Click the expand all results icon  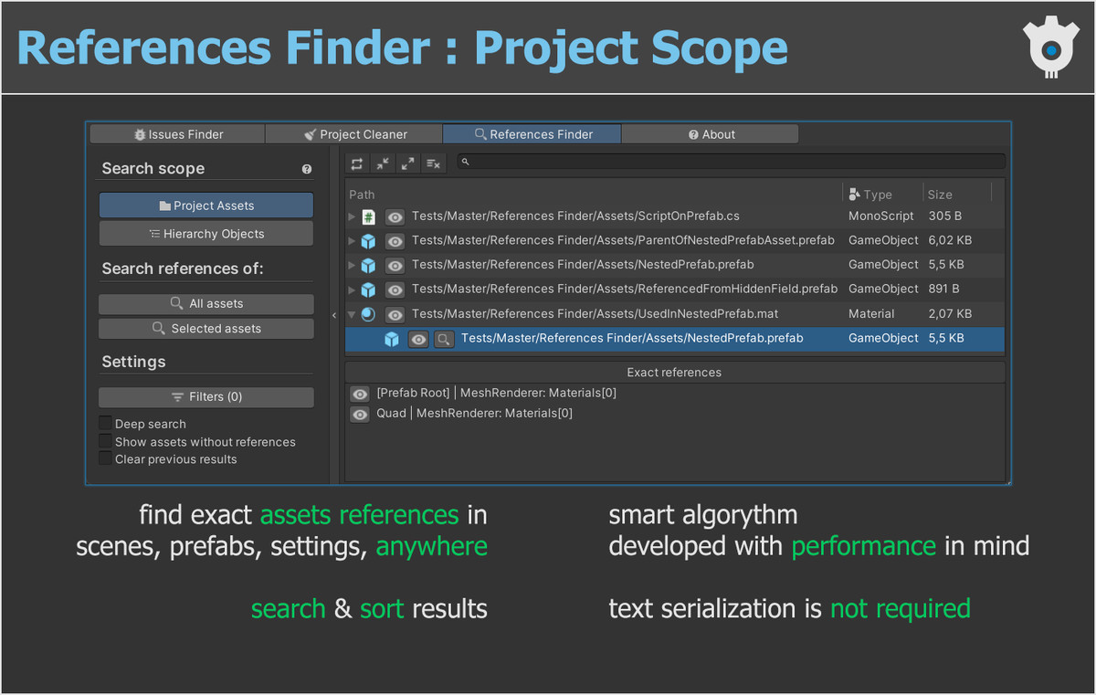point(408,163)
